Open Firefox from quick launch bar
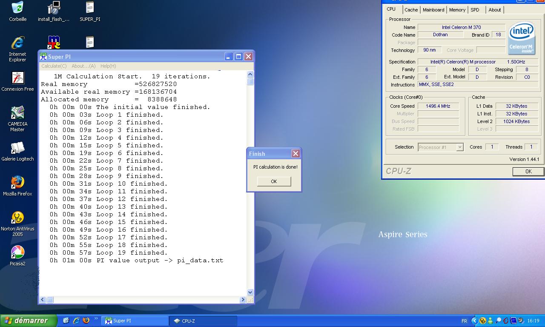The width and height of the screenshot is (545, 327). click(86, 321)
